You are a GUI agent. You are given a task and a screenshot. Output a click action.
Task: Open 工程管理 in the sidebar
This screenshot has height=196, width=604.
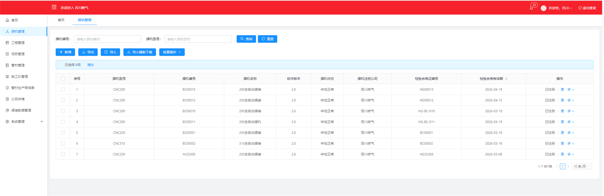[x=23, y=43]
